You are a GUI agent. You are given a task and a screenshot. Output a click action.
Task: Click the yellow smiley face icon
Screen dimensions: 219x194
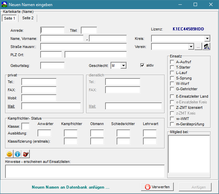coord(9,154)
